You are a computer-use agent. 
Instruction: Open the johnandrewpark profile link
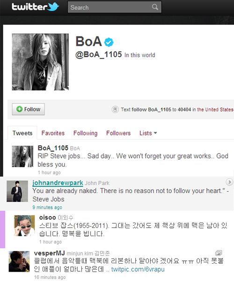coord(58,183)
